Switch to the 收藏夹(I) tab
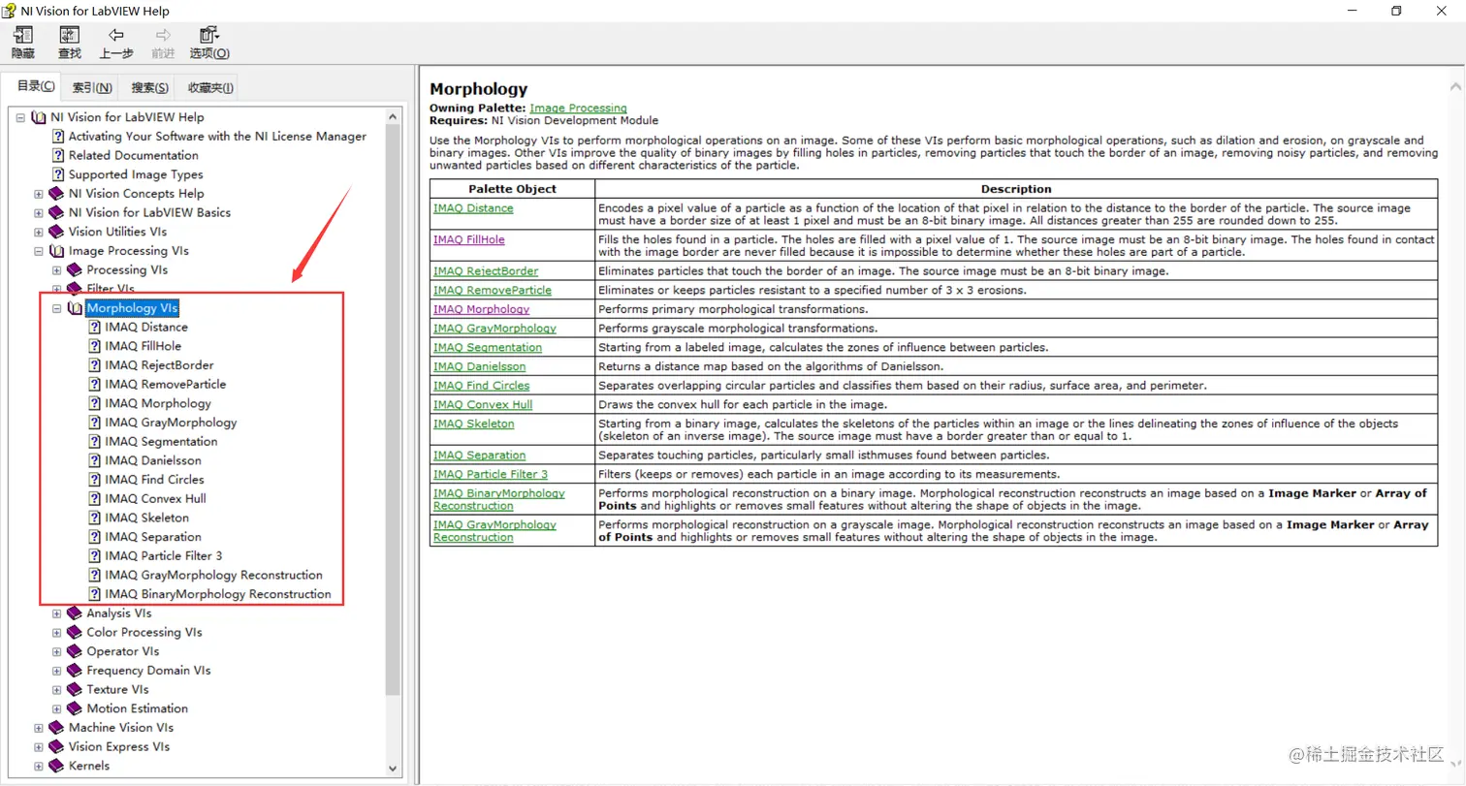 pos(210,87)
